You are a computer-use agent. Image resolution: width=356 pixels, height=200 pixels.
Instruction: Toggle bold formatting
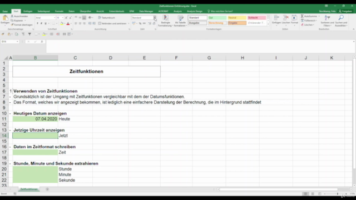pos(37,23)
